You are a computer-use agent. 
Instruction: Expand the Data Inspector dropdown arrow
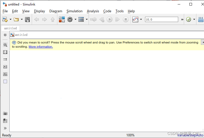click(x=141, y=19)
